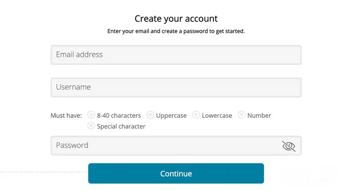Click the "Must have:" label
Image resolution: width=337 pixels, height=191 pixels.
66,116
